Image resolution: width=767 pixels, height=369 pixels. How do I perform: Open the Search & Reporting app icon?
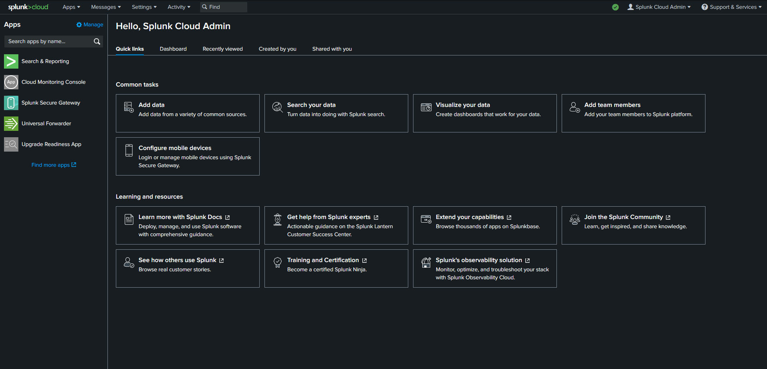click(11, 61)
